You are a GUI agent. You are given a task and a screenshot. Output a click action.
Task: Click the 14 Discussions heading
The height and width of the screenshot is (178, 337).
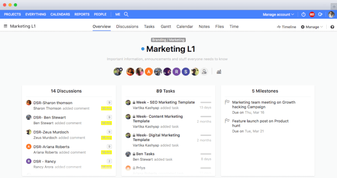(66, 91)
